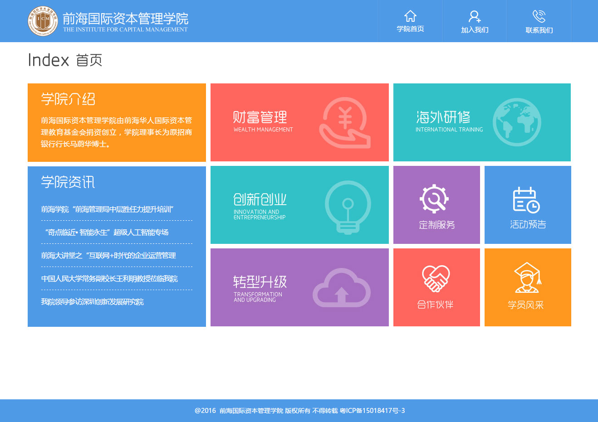Click the graduate icon in 学员风采 tile
598x422 pixels.
click(527, 278)
